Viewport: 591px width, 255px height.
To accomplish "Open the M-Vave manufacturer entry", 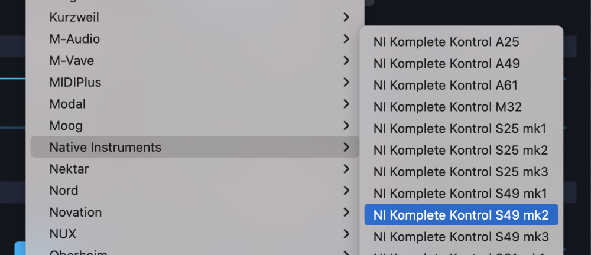I will coord(195,61).
